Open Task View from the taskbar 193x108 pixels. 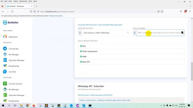coord(15,105)
